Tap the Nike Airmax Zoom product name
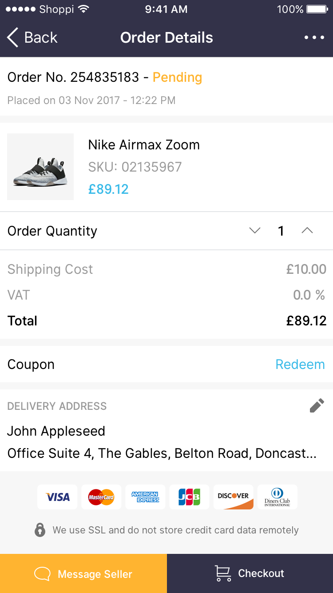333x593 pixels. point(144,145)
